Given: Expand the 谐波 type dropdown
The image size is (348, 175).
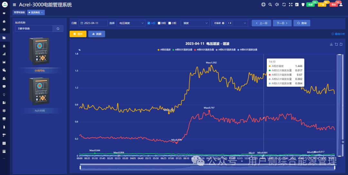Looking at the screenshot, I should click(195, 23).
